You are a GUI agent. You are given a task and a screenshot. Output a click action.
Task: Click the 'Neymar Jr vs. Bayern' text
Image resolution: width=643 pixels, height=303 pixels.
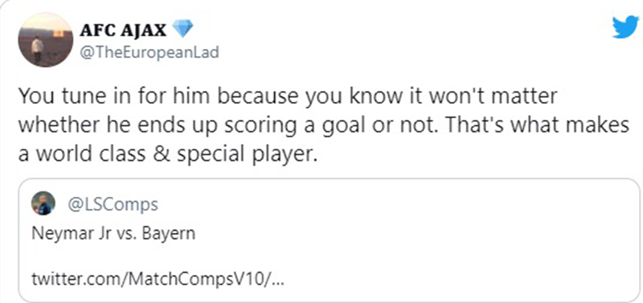pos(113,234)
